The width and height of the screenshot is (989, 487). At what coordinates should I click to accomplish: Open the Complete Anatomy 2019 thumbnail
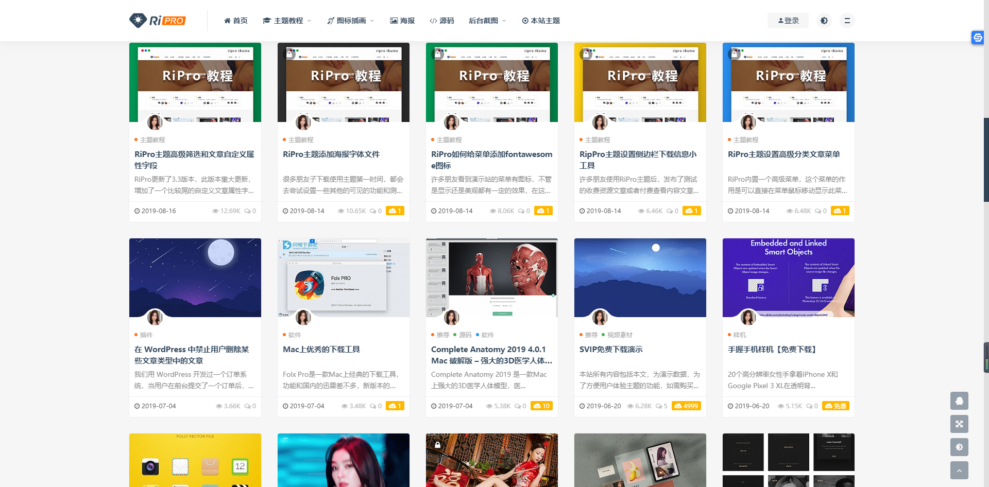click(491, 277)
